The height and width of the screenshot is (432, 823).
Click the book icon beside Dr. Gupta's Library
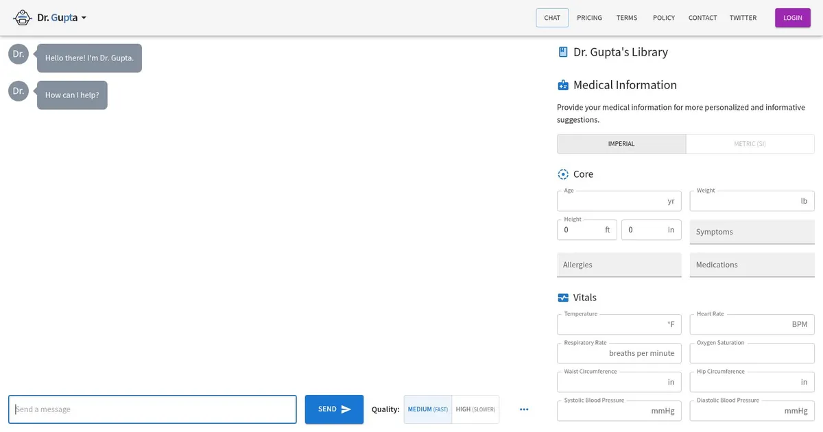coord(563,52)
